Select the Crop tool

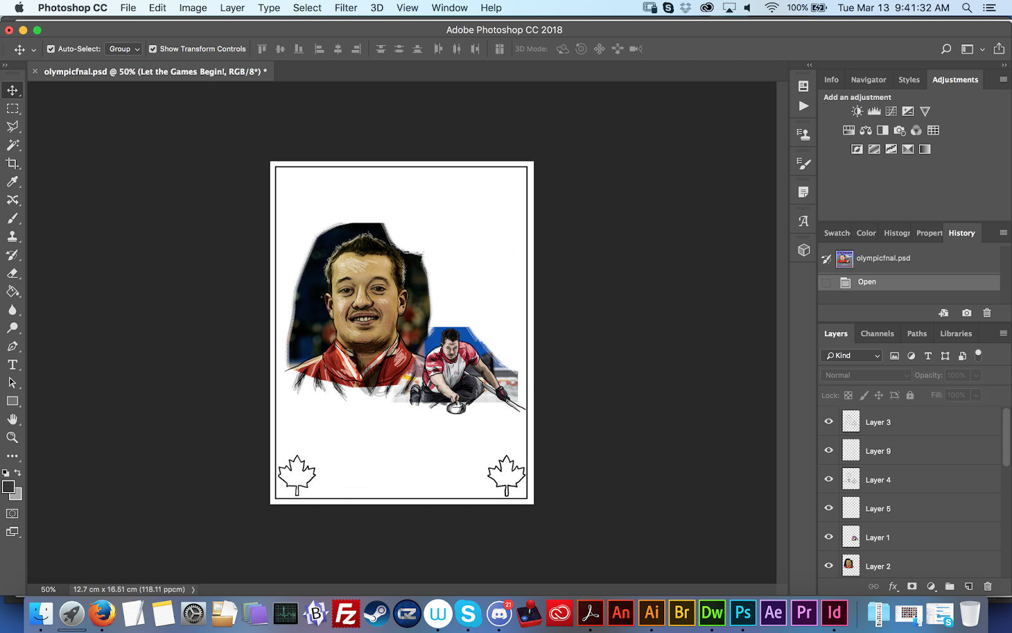[13, 164]
